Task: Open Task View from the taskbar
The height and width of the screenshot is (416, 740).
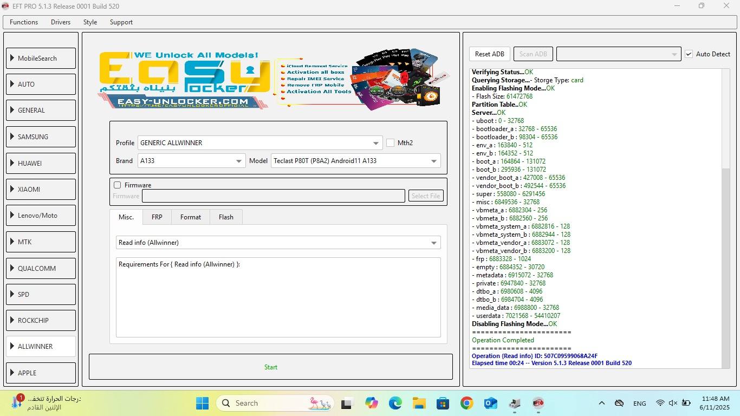Action: click(x=346, y=403)
